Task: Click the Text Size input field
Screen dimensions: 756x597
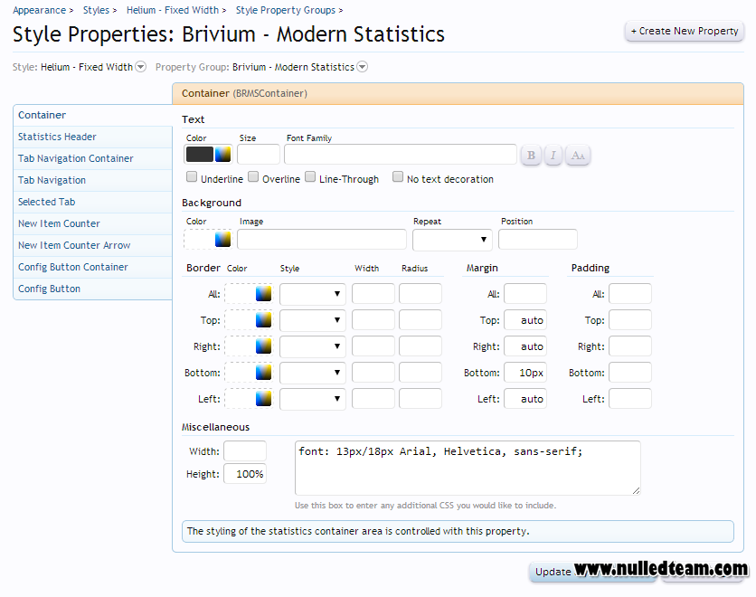Action: click(x=259, y=155)
